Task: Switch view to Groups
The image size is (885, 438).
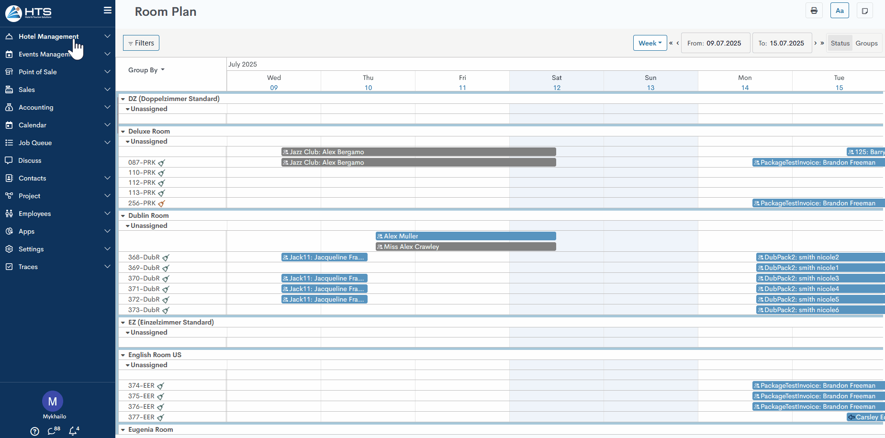Action: click(x=866, y=43)
